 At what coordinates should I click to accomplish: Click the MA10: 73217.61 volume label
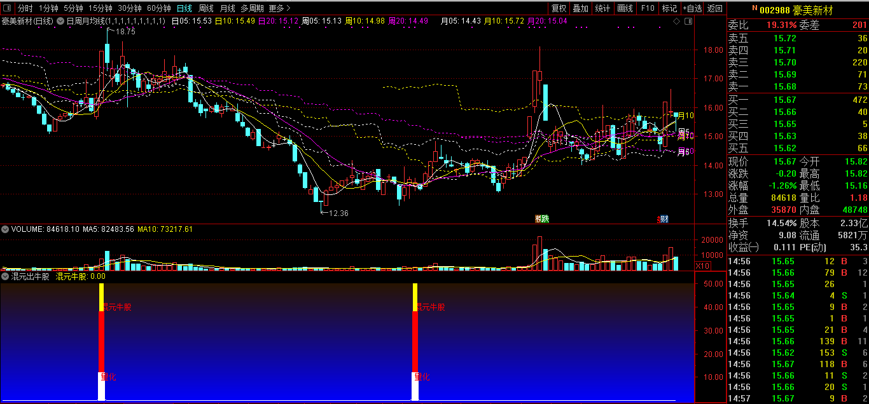(165, 229)
